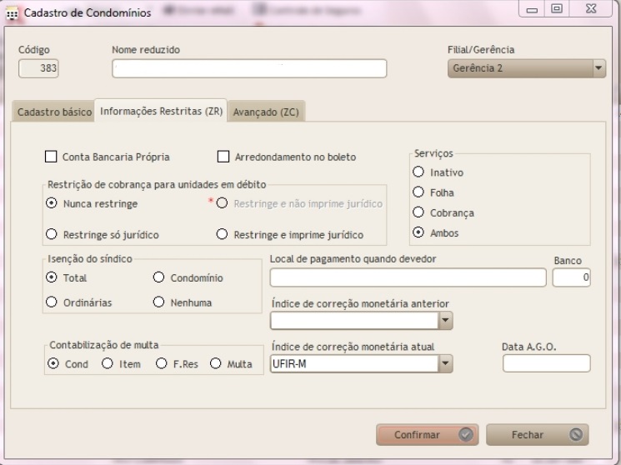Click the Gerência 2 combo box
Image resolution: width=621 pixels, height=465 pixels.
527,68
